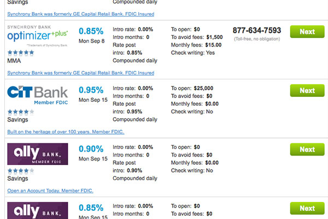
Task: Click the five-star rating under Optimizer Plus
Action: 21,53
